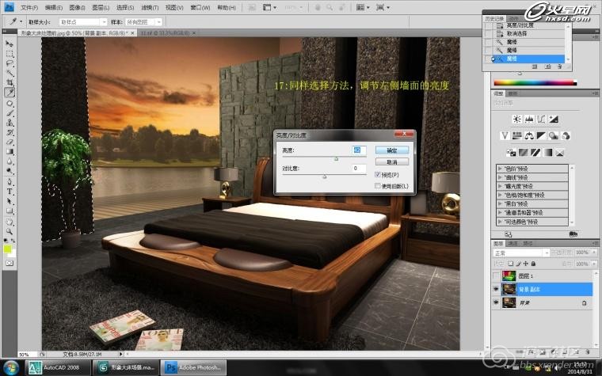Pick a color from the color spectrum bar
Image resolution: width=602 pixels, height=376 pixels.
[x=535, y=82]
